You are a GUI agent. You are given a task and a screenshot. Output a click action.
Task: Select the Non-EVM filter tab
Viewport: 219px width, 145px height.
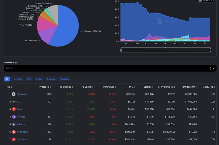(x=17, y=79)
